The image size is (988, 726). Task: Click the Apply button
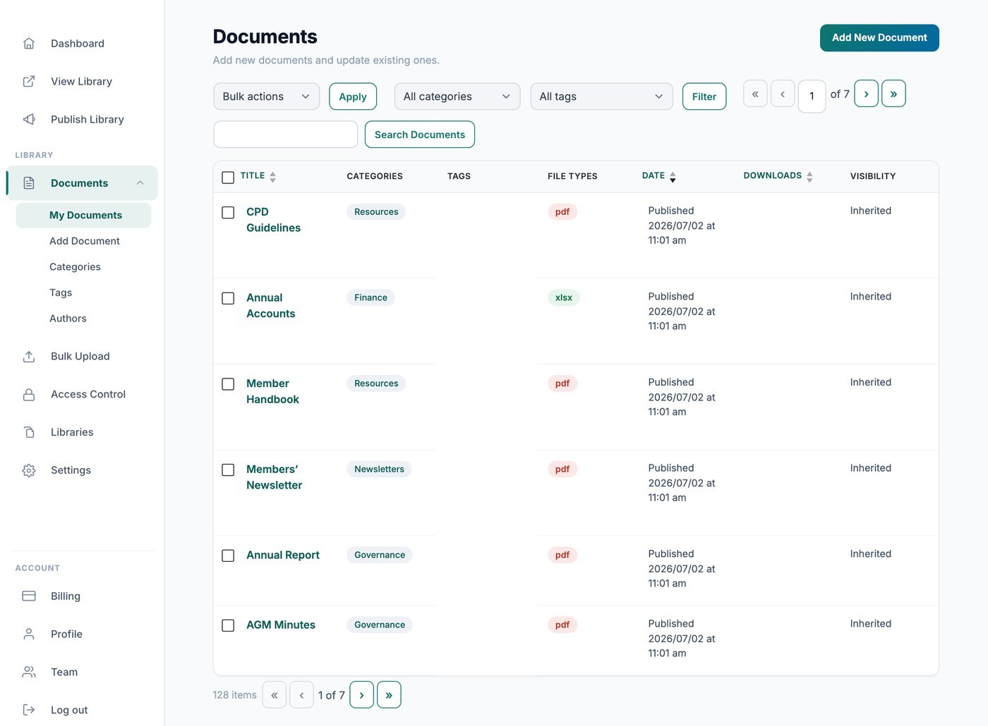point(353,97)
